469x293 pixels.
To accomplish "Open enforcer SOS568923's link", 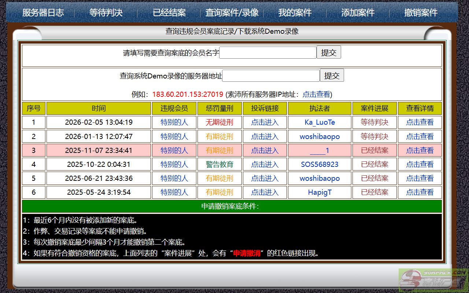I will click(x=320, y=164).
